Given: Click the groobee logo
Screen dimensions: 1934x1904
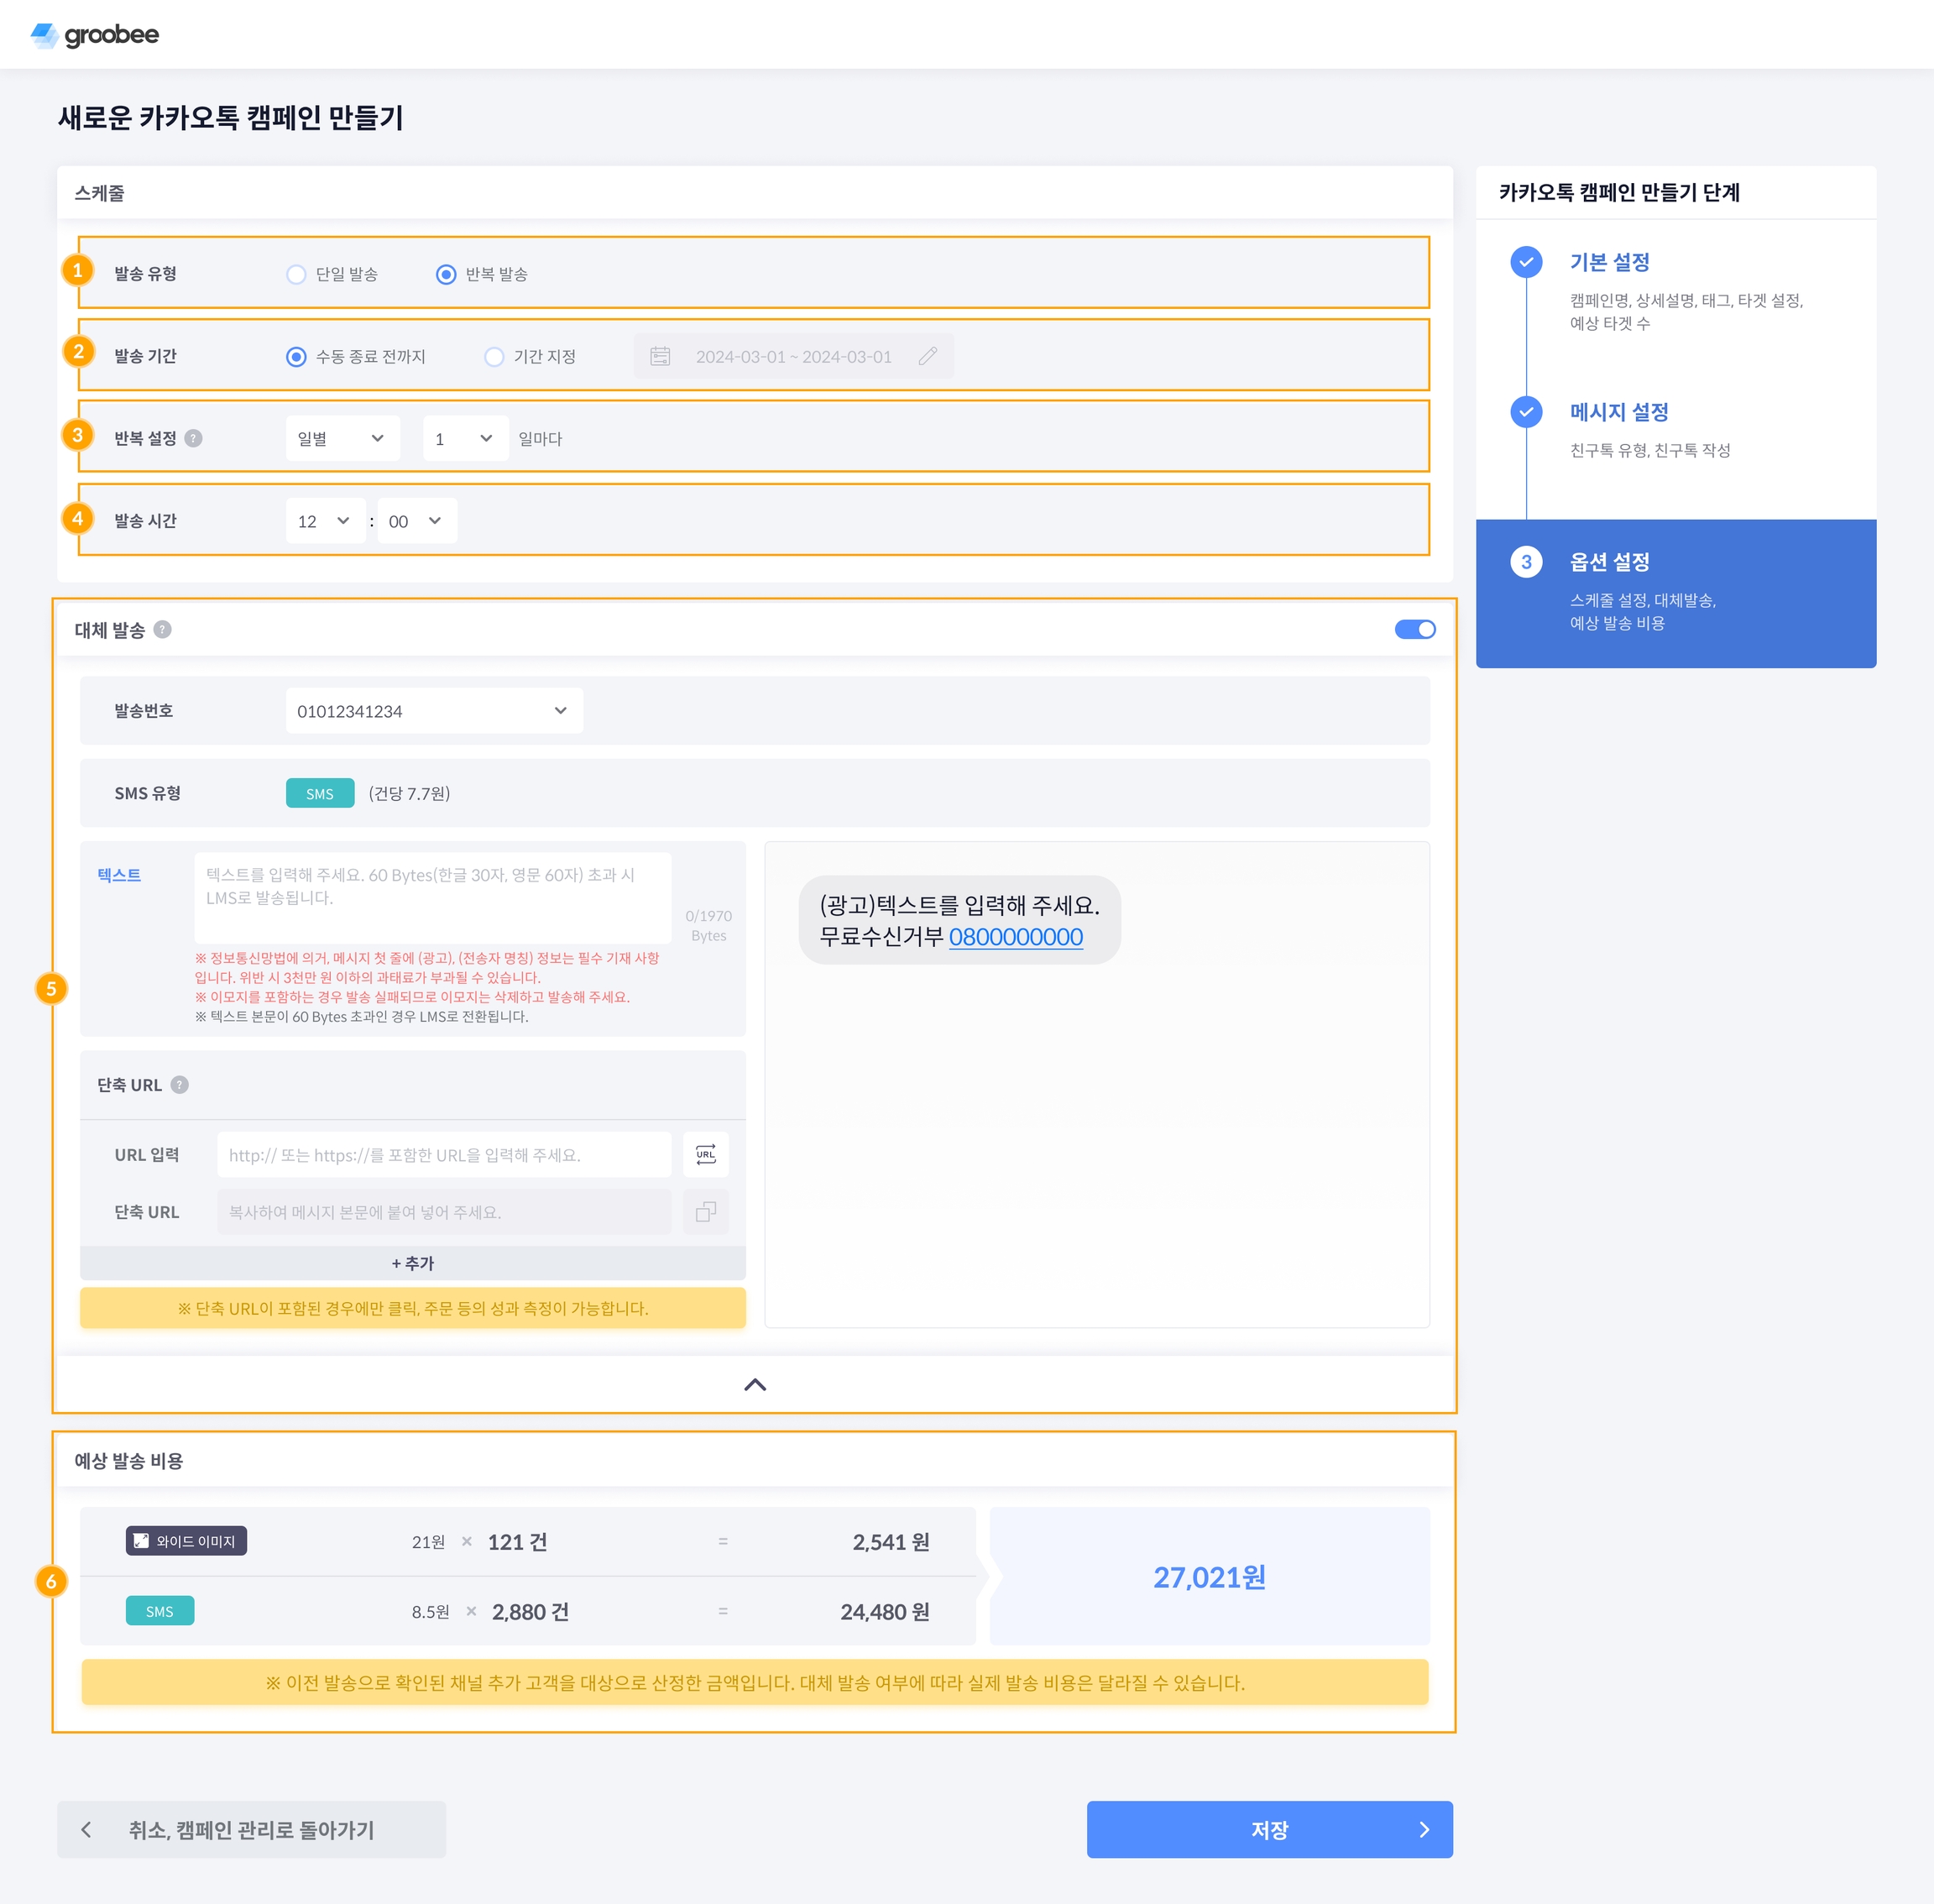Looking at the screenshot, I should click(x=95, y=35).
